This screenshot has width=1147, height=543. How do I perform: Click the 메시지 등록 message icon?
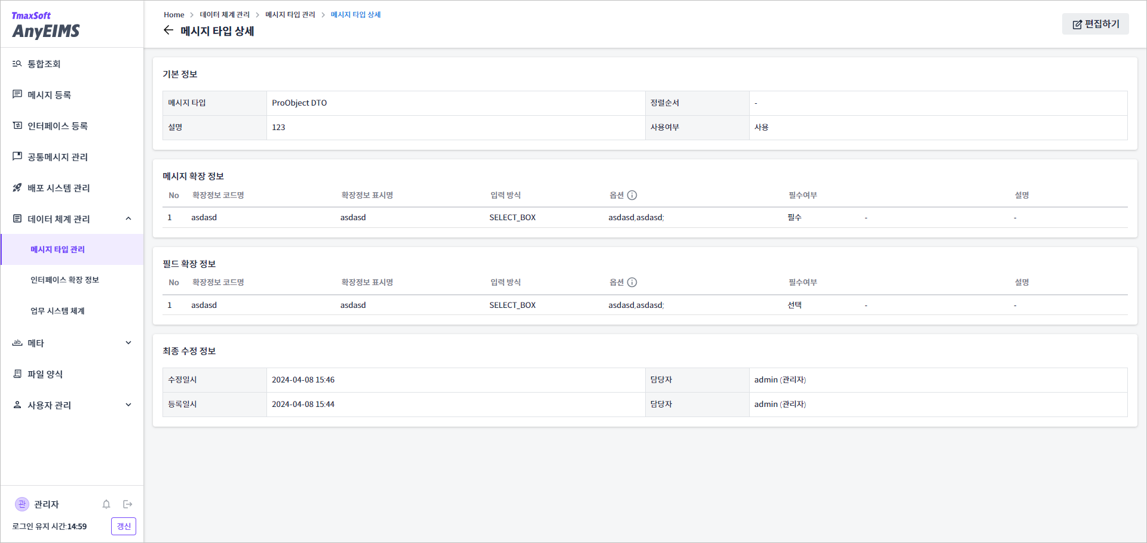click(17, 94)
